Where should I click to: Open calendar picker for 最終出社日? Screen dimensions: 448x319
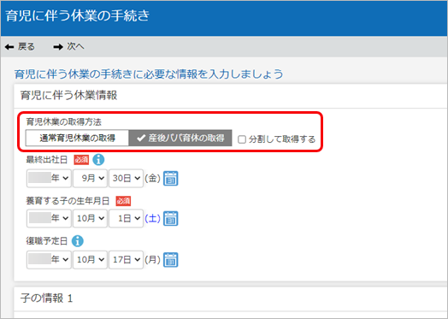click(171, 179)
